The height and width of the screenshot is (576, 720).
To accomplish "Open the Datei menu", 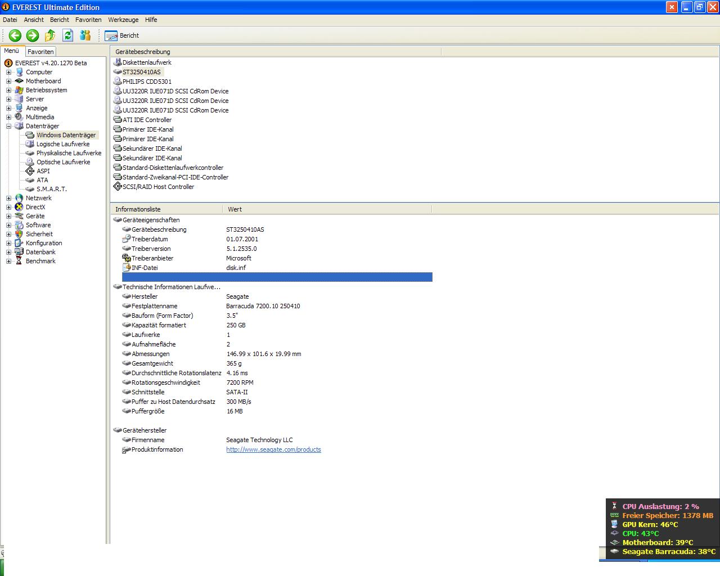I will pyautogui.click(x=10, y=20).
